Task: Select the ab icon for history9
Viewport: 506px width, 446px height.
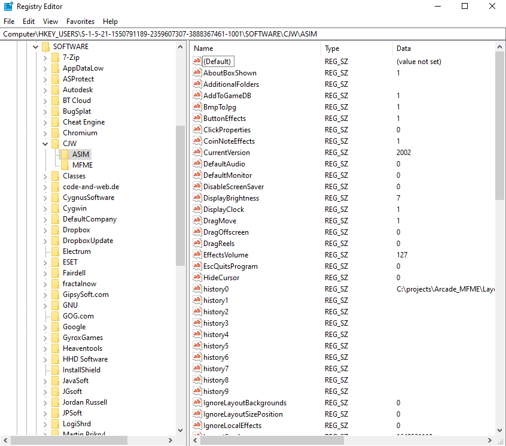Action: [x=197, y=391]
